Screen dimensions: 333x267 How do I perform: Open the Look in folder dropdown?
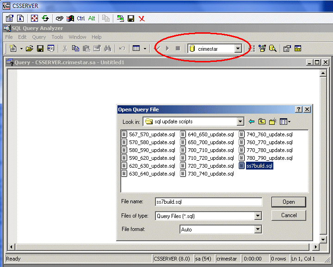[240, 121]
